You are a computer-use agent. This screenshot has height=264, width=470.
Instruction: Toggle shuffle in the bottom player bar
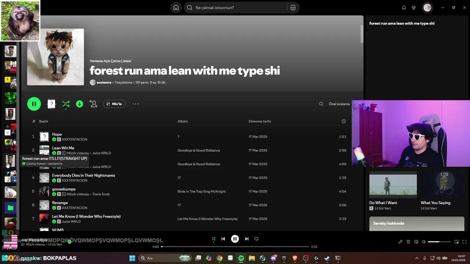(x=213, y=239)
